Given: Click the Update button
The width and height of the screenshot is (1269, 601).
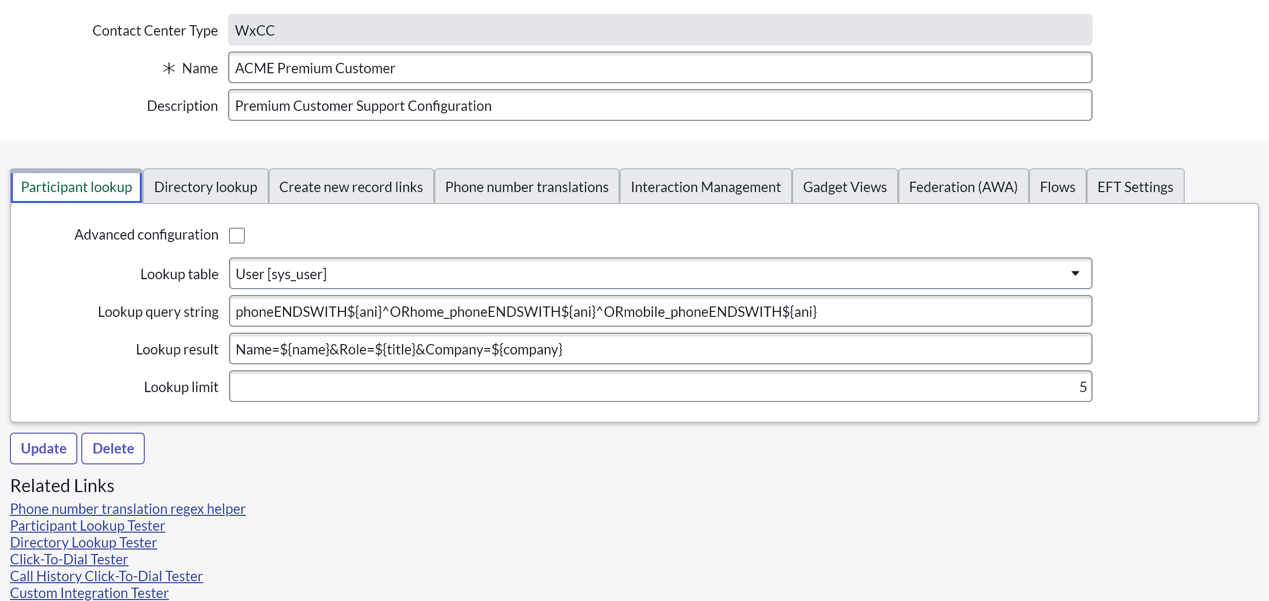Looking at the screenshot, I should (44, 449).
